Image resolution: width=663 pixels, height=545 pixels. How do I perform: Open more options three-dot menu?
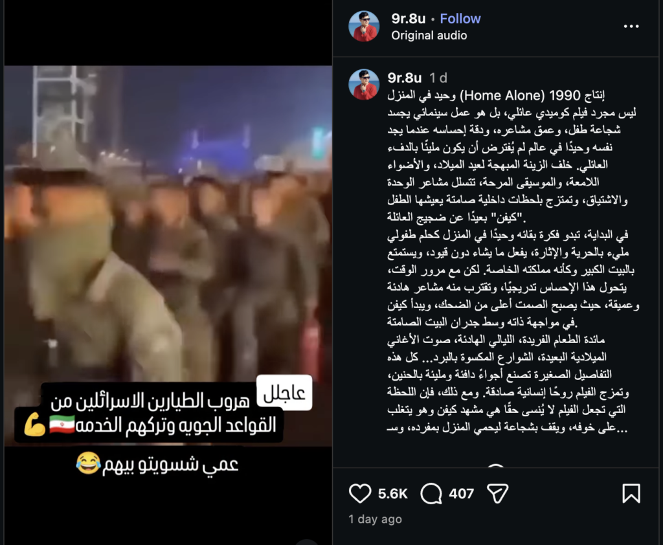[631, 26]
